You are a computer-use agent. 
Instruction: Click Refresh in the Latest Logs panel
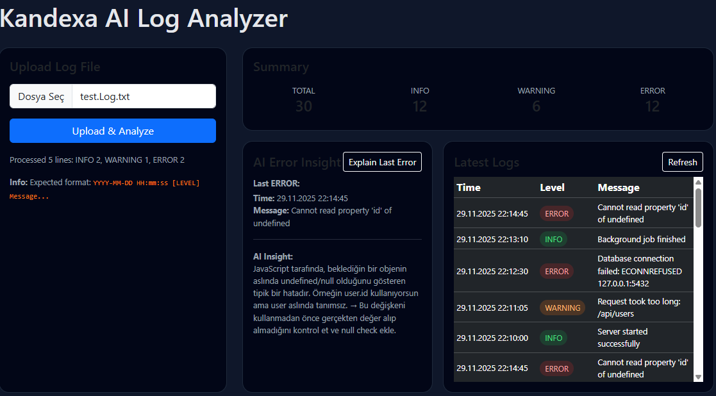[682, 161]
